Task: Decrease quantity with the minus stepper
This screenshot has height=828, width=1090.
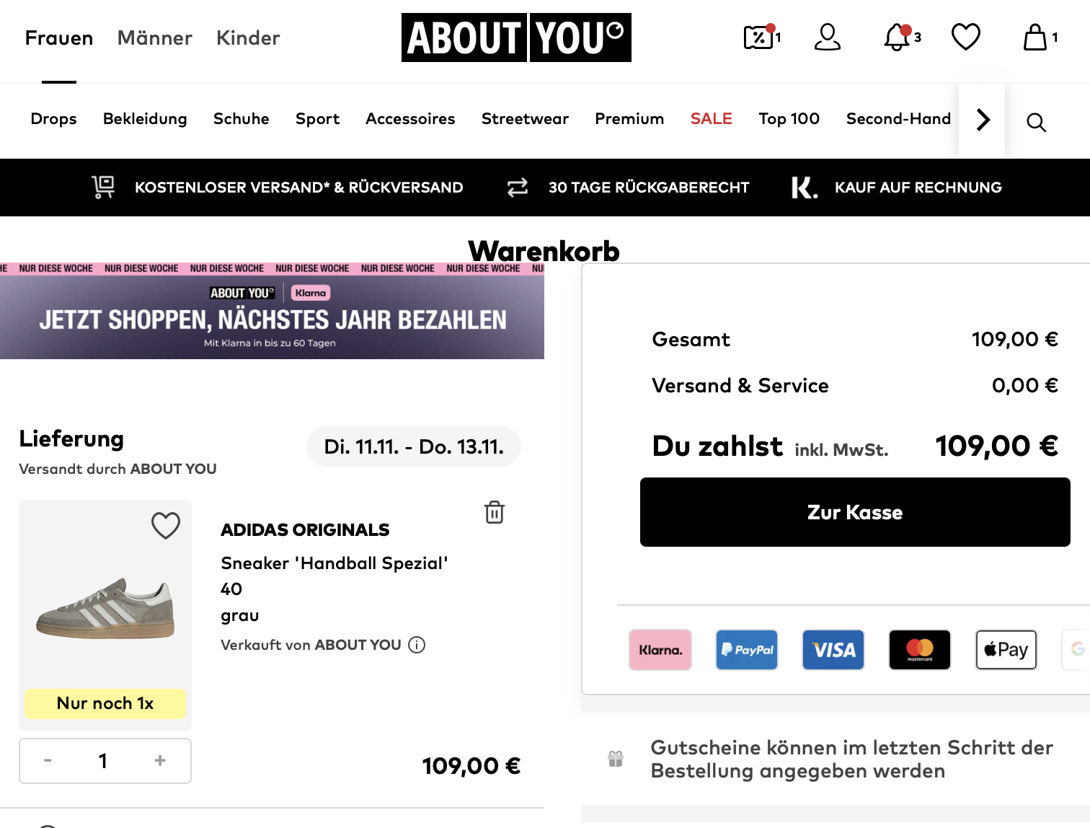Action: (48, 760)
